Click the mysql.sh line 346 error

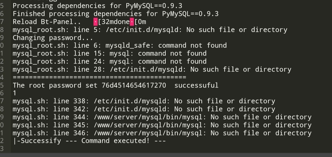(162, 133)
